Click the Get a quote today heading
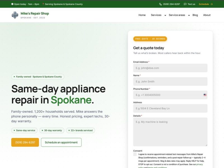Screen dimensions: 224x168 (149, 48)
